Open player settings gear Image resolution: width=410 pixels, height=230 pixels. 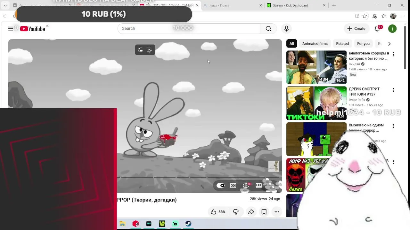click(x=246, y=185)
